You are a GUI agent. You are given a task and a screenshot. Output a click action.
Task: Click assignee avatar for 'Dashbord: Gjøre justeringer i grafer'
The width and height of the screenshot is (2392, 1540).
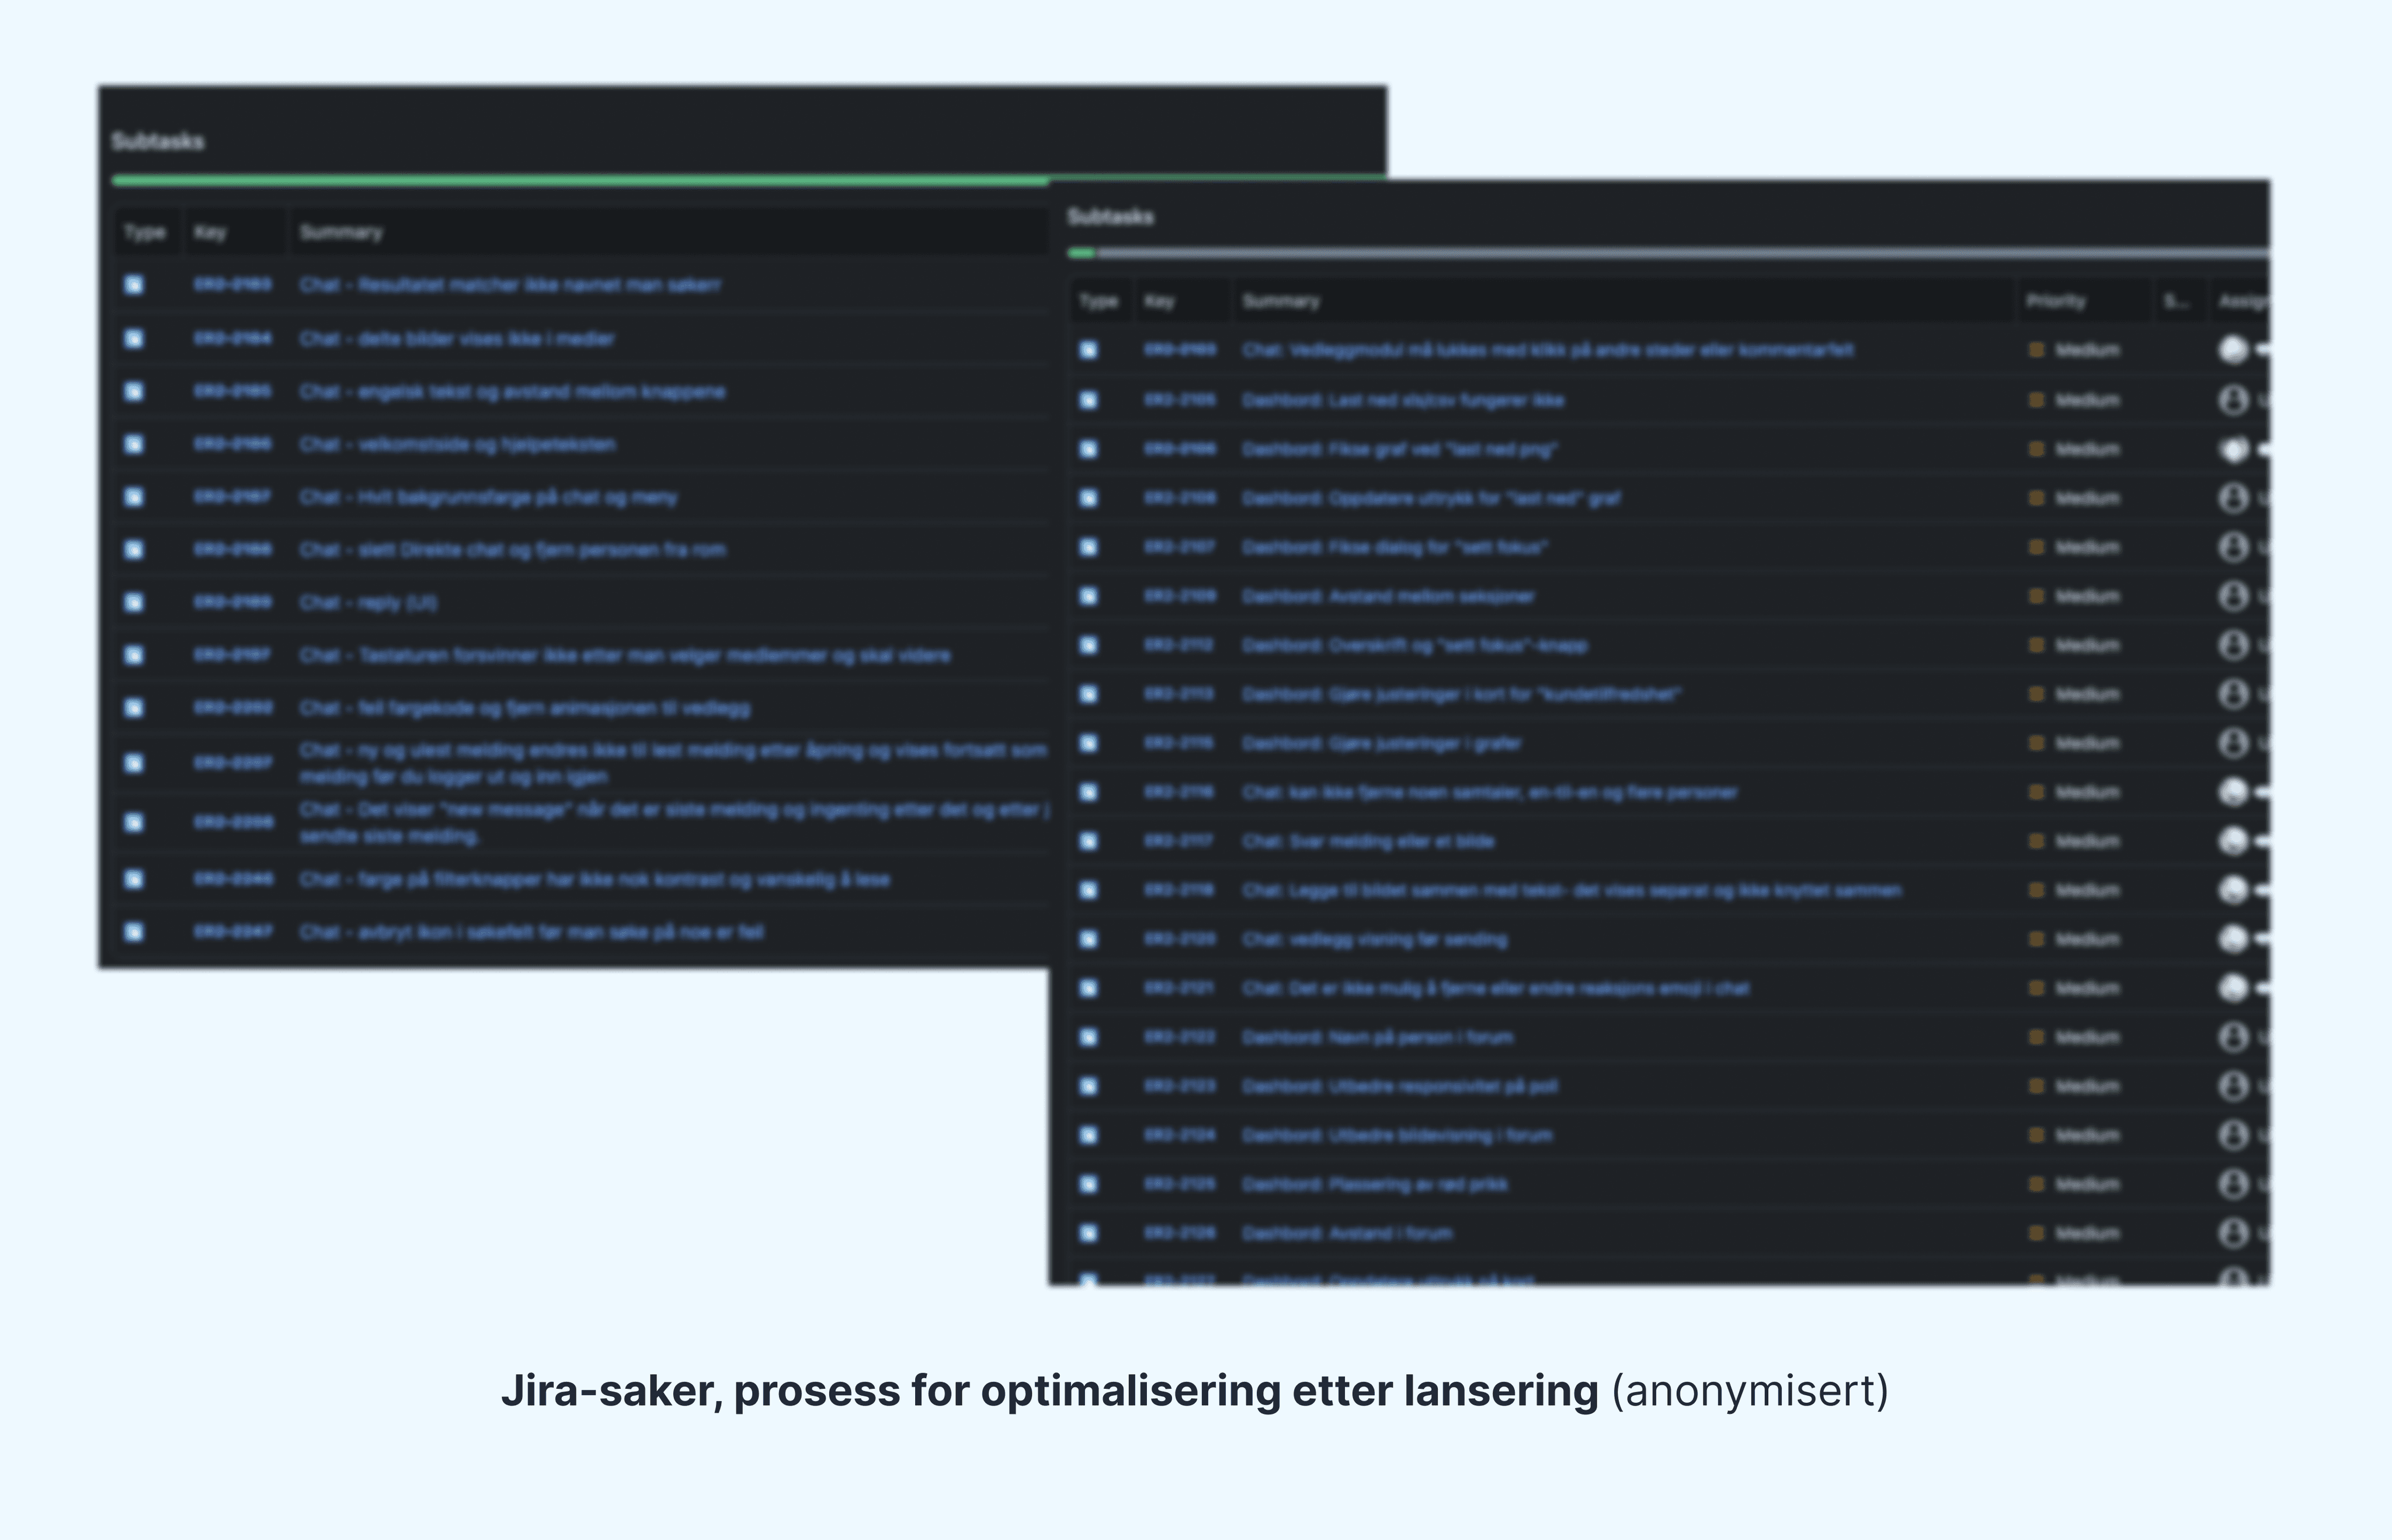[x=2233, y=743]
